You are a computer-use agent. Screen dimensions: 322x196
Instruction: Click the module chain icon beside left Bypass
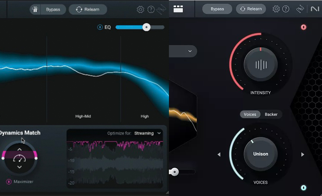(35, 9)
